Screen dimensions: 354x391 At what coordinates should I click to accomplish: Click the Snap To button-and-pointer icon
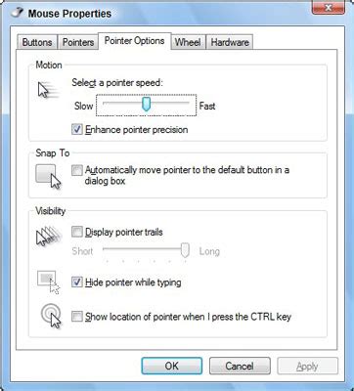coord(48,176)
